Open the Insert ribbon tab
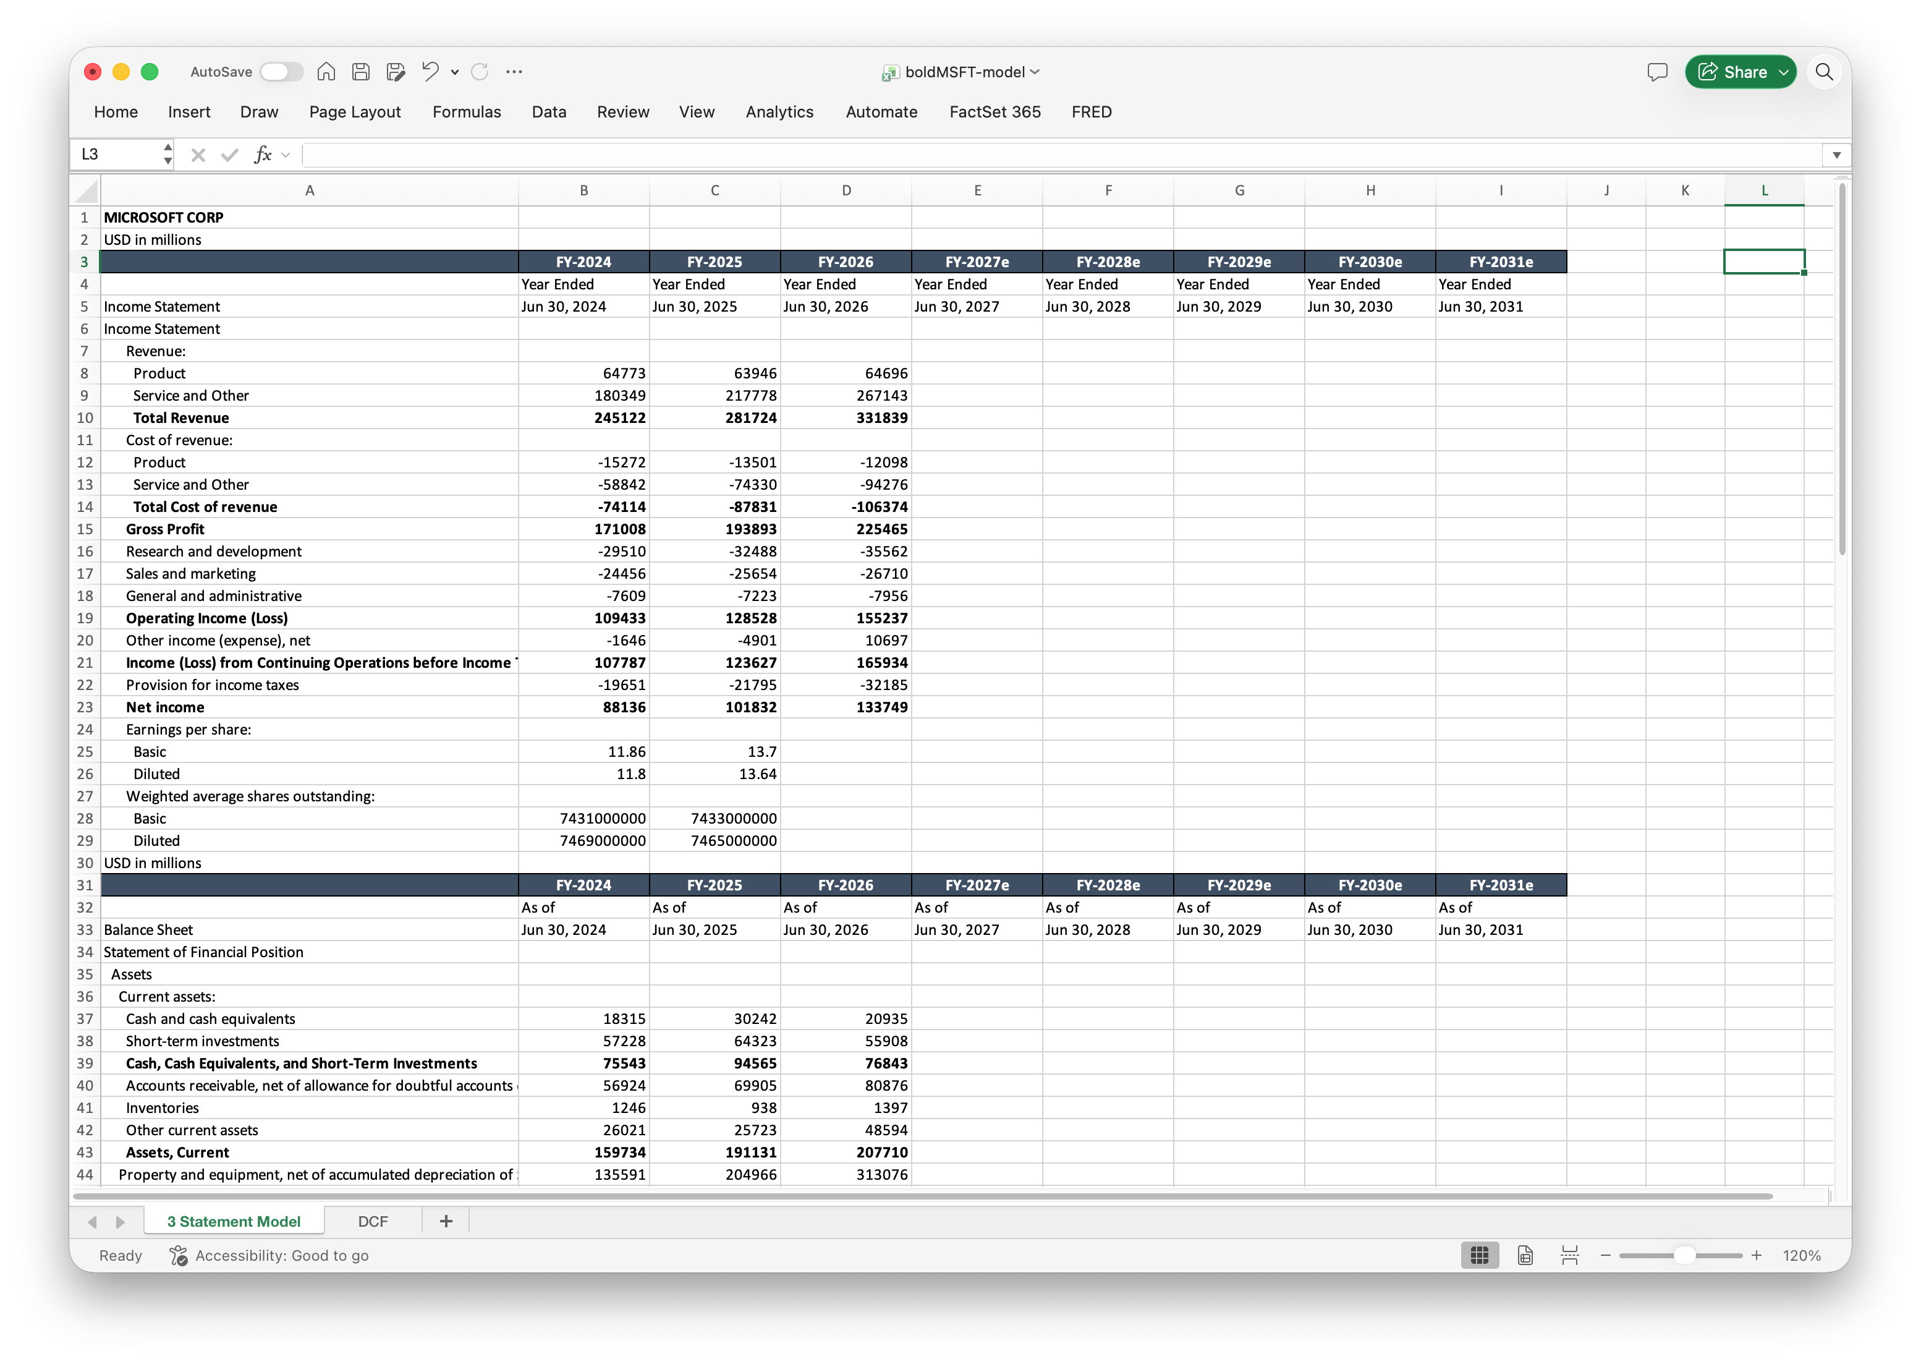 189,112
